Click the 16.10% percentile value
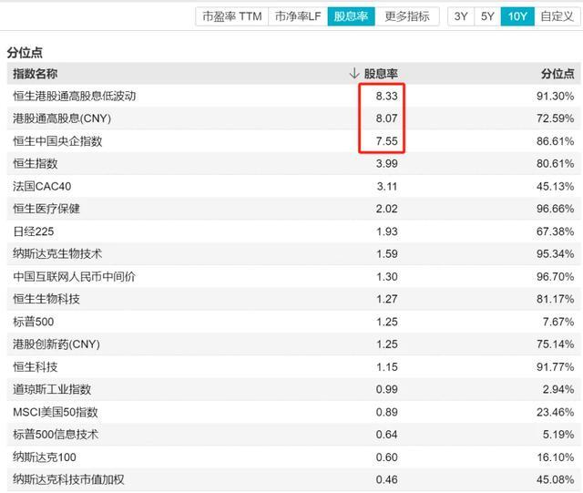 point(555,457)
